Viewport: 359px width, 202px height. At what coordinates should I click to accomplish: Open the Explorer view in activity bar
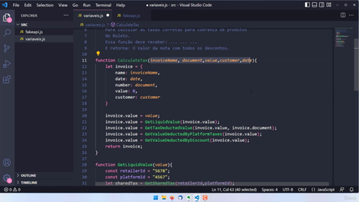7,17
